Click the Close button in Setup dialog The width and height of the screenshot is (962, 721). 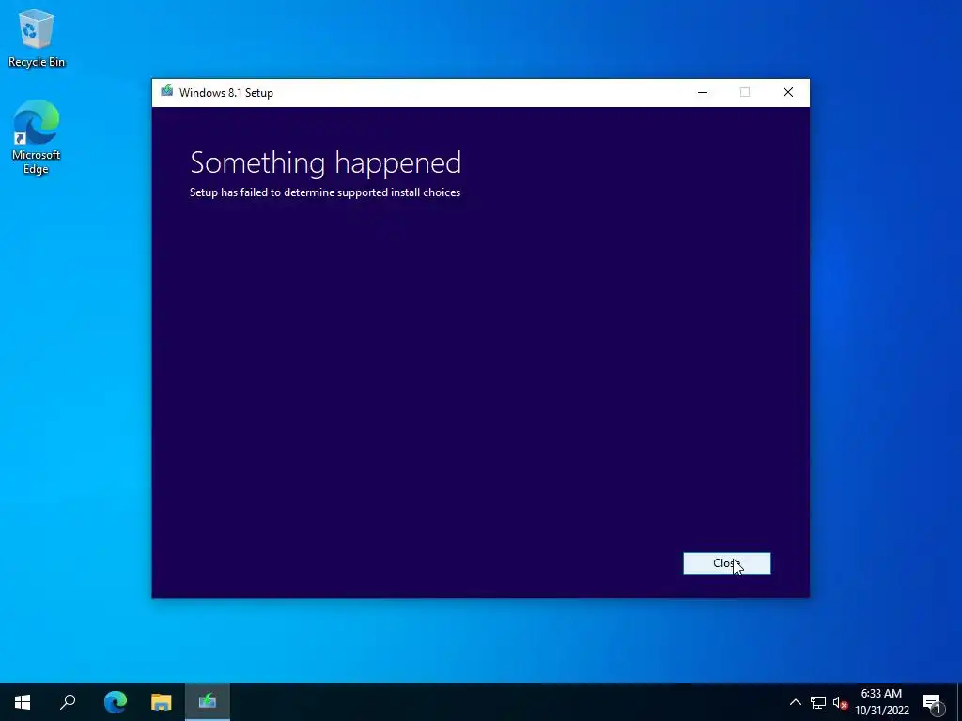pyautogui.click(x=726, y=563)
